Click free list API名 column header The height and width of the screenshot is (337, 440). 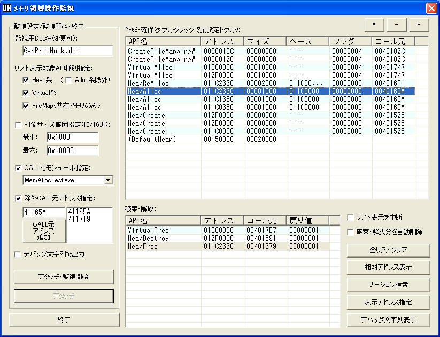coord(163,221)
